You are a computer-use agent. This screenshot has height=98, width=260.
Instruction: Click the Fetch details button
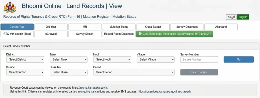pyautogui.click(x=199, y=72)
